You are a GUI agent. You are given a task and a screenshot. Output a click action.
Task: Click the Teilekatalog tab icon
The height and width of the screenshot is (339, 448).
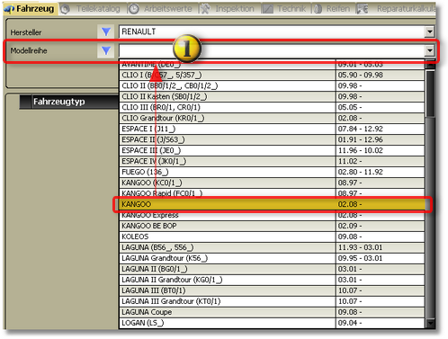[x=65, y=9]
